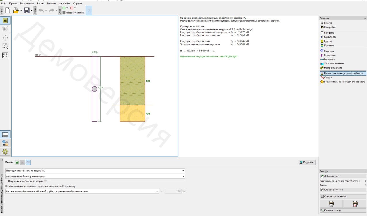Switch to 3D view mode

tap(5, 29)
